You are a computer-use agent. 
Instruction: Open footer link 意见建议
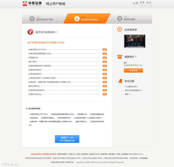click(112, 154)
